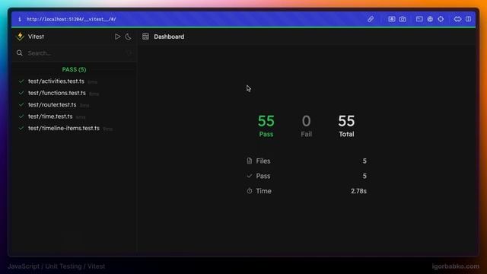Image resolution: width=487 pixels, height=274 pixels.
Task: Click the info icon beside the URL
Action: coord(20,19)
